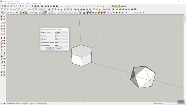
Task: Select the Walk footprints tool
Action: tap(1, 69)
